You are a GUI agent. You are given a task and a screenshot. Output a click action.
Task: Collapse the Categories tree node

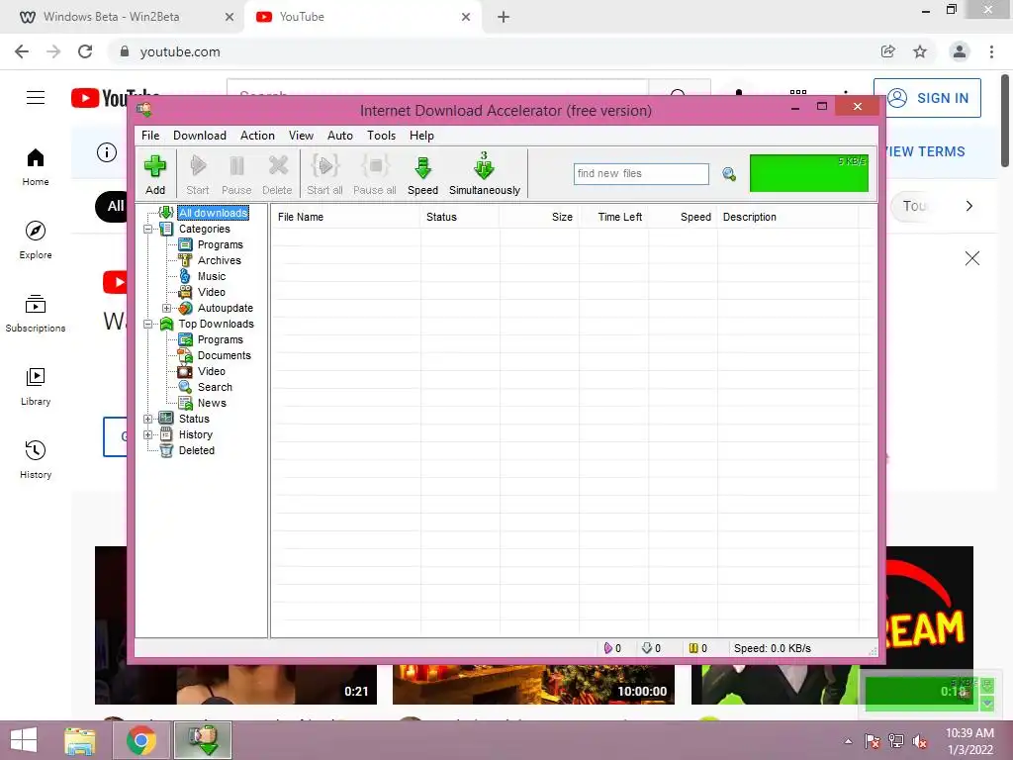tap(148, 229)
